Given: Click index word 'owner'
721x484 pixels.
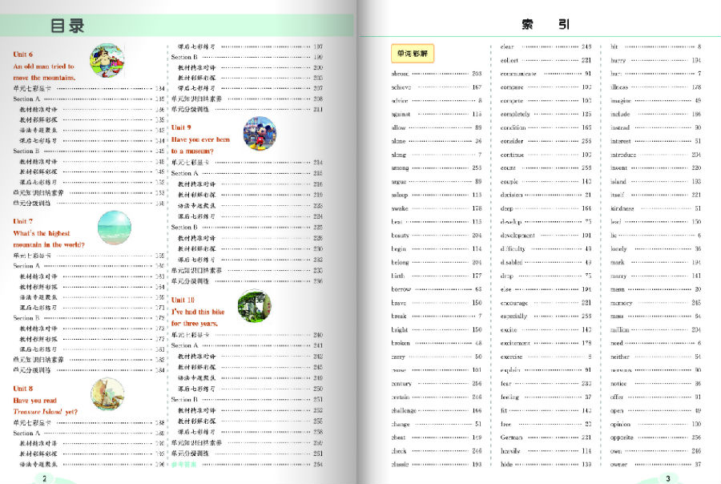Looking at the screenshot, I should pyautogui.click(x=619, y=464).
